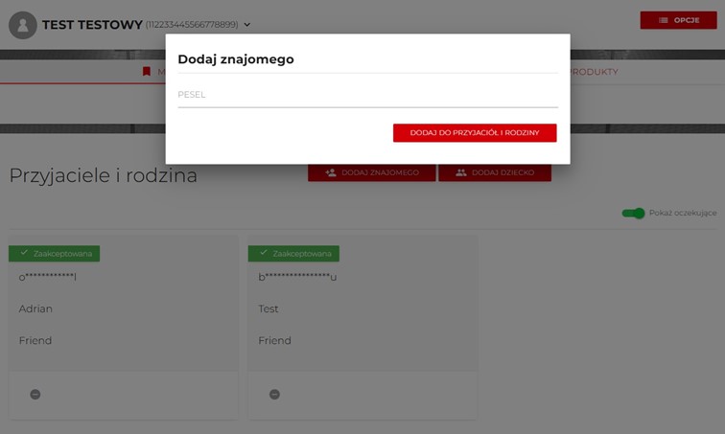Expand the TEST TESTOWY account dropdown
The width and height of the screenshot is (725, 434).
point(246,25)
